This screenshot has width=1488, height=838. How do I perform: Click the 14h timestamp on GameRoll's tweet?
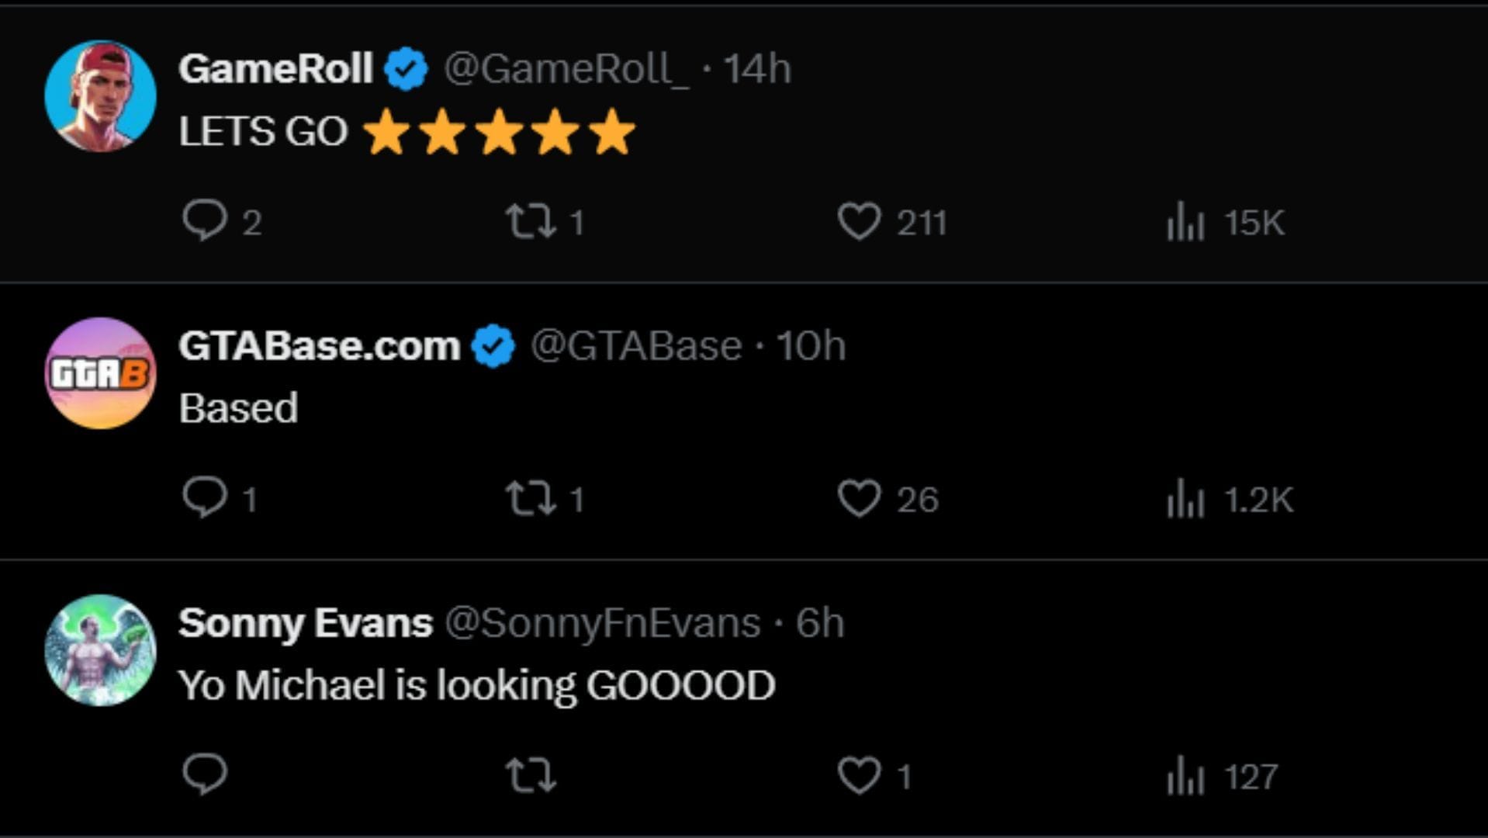click(757, 68)
